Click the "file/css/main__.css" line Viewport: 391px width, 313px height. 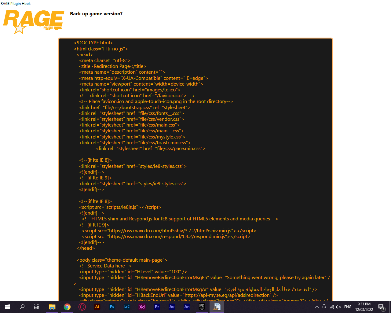click(x=131, y=131)
